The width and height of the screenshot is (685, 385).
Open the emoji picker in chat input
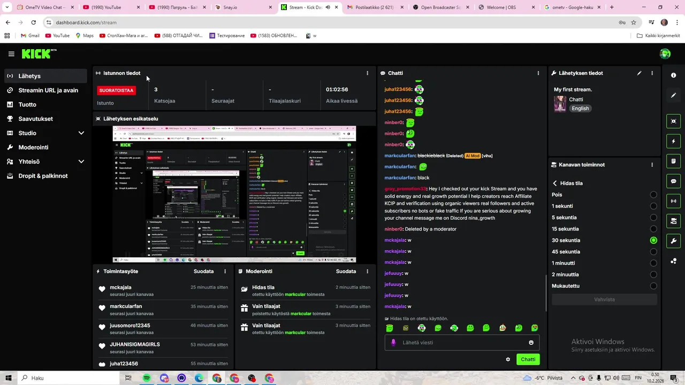[531, 343]
